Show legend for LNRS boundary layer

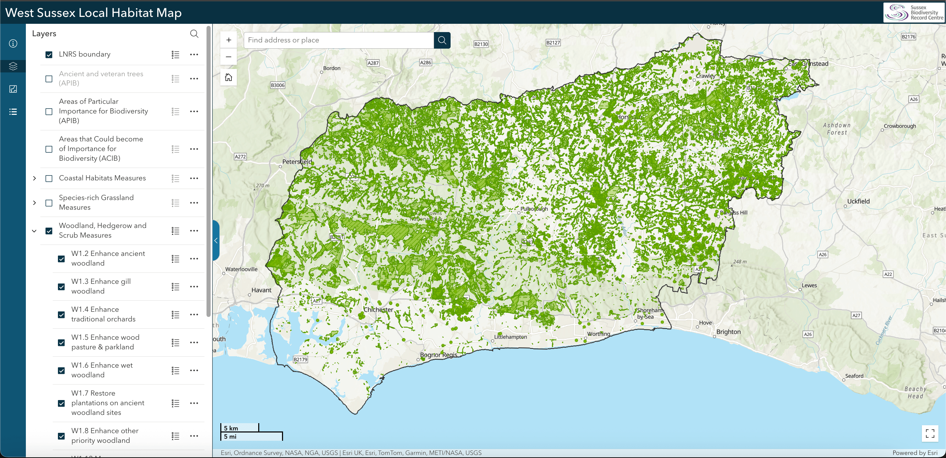175,55
